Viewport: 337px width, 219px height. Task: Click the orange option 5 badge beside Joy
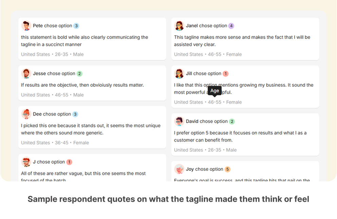coord(228,169)
